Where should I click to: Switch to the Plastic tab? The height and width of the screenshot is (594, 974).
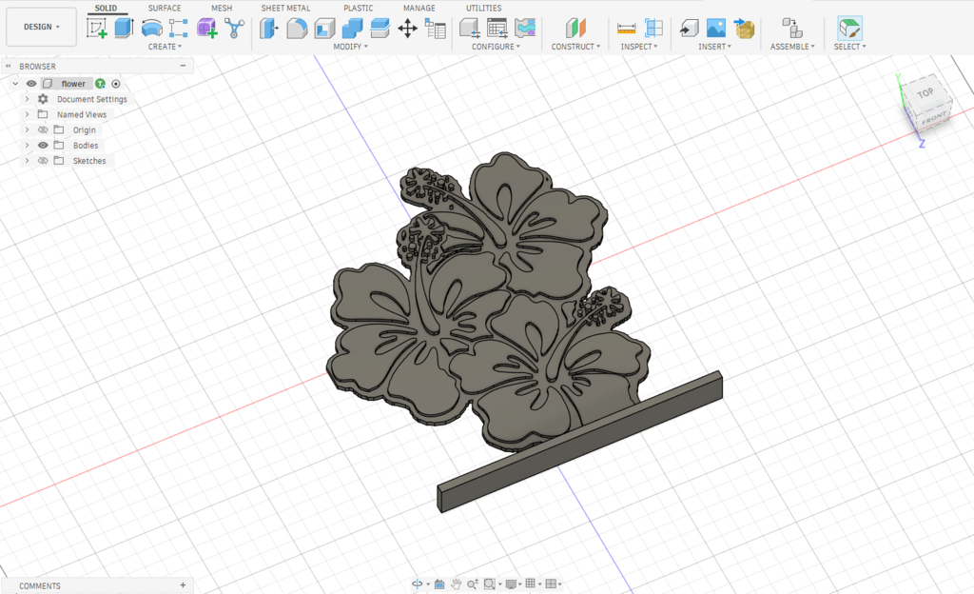[x=359, y=8]
